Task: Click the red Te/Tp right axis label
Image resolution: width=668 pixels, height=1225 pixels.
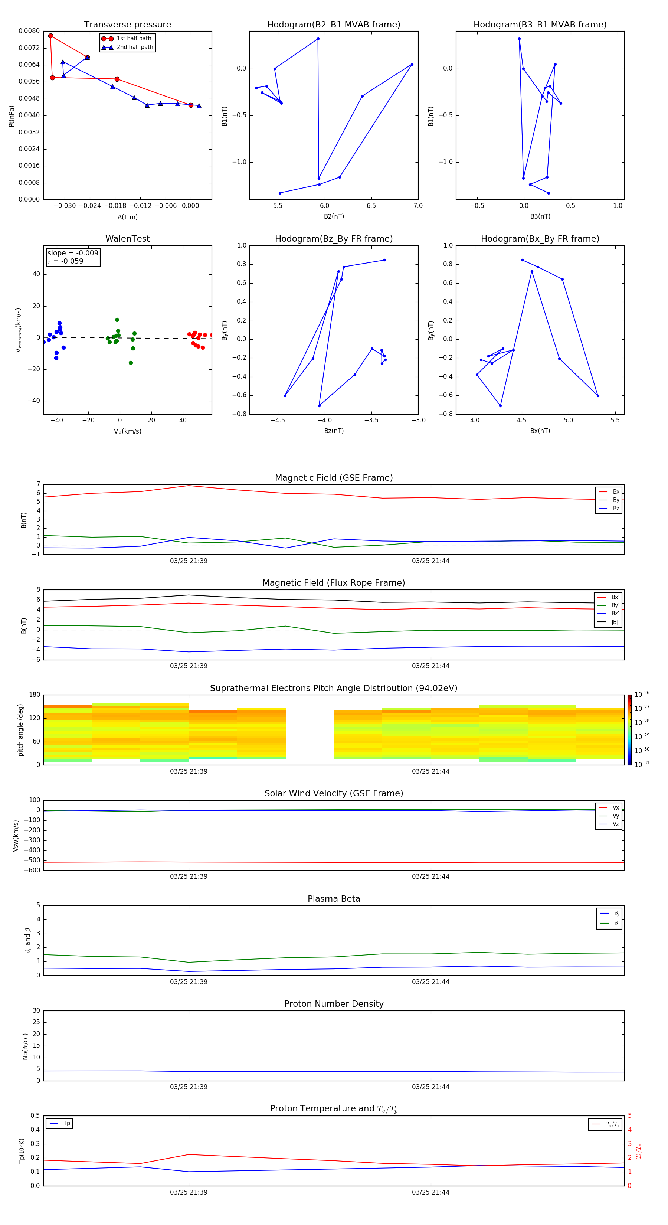Action: pos(639,1151)
